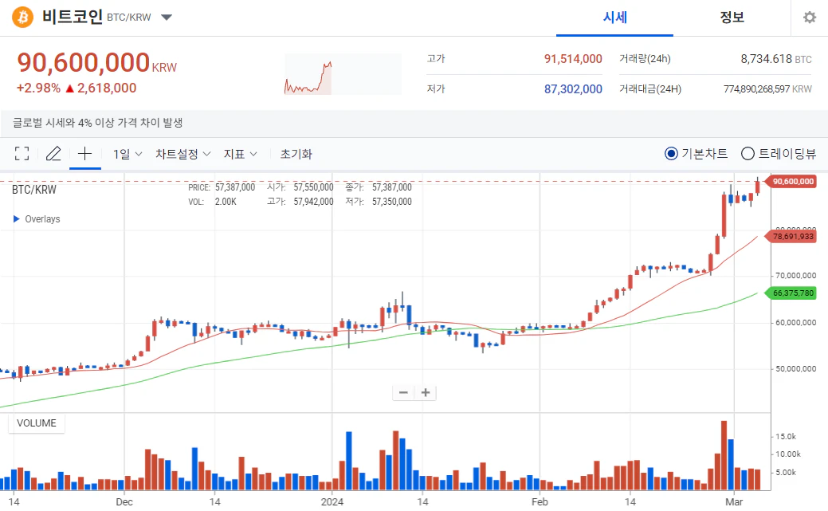Click the 2024 date label on time axis
This screenshot has height=511, width=828.
(332, 501)
